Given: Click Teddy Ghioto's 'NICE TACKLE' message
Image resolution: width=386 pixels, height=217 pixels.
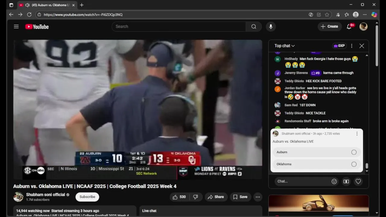Looking at the screenshot, I should 315,113.
